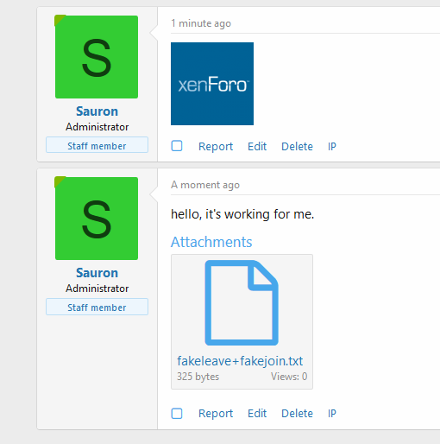Image resolution: width=440 pixels, height=444 pixels.
Task: Click Administrator title in second post
Action: (x=97, y=289)
